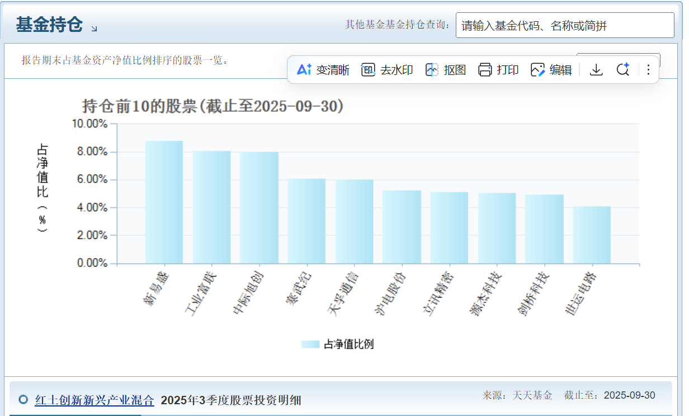Viewport: 689px width, 416px height.
Task: Click the AI 变清晰 enhance tool
Action: click(323, 70)
